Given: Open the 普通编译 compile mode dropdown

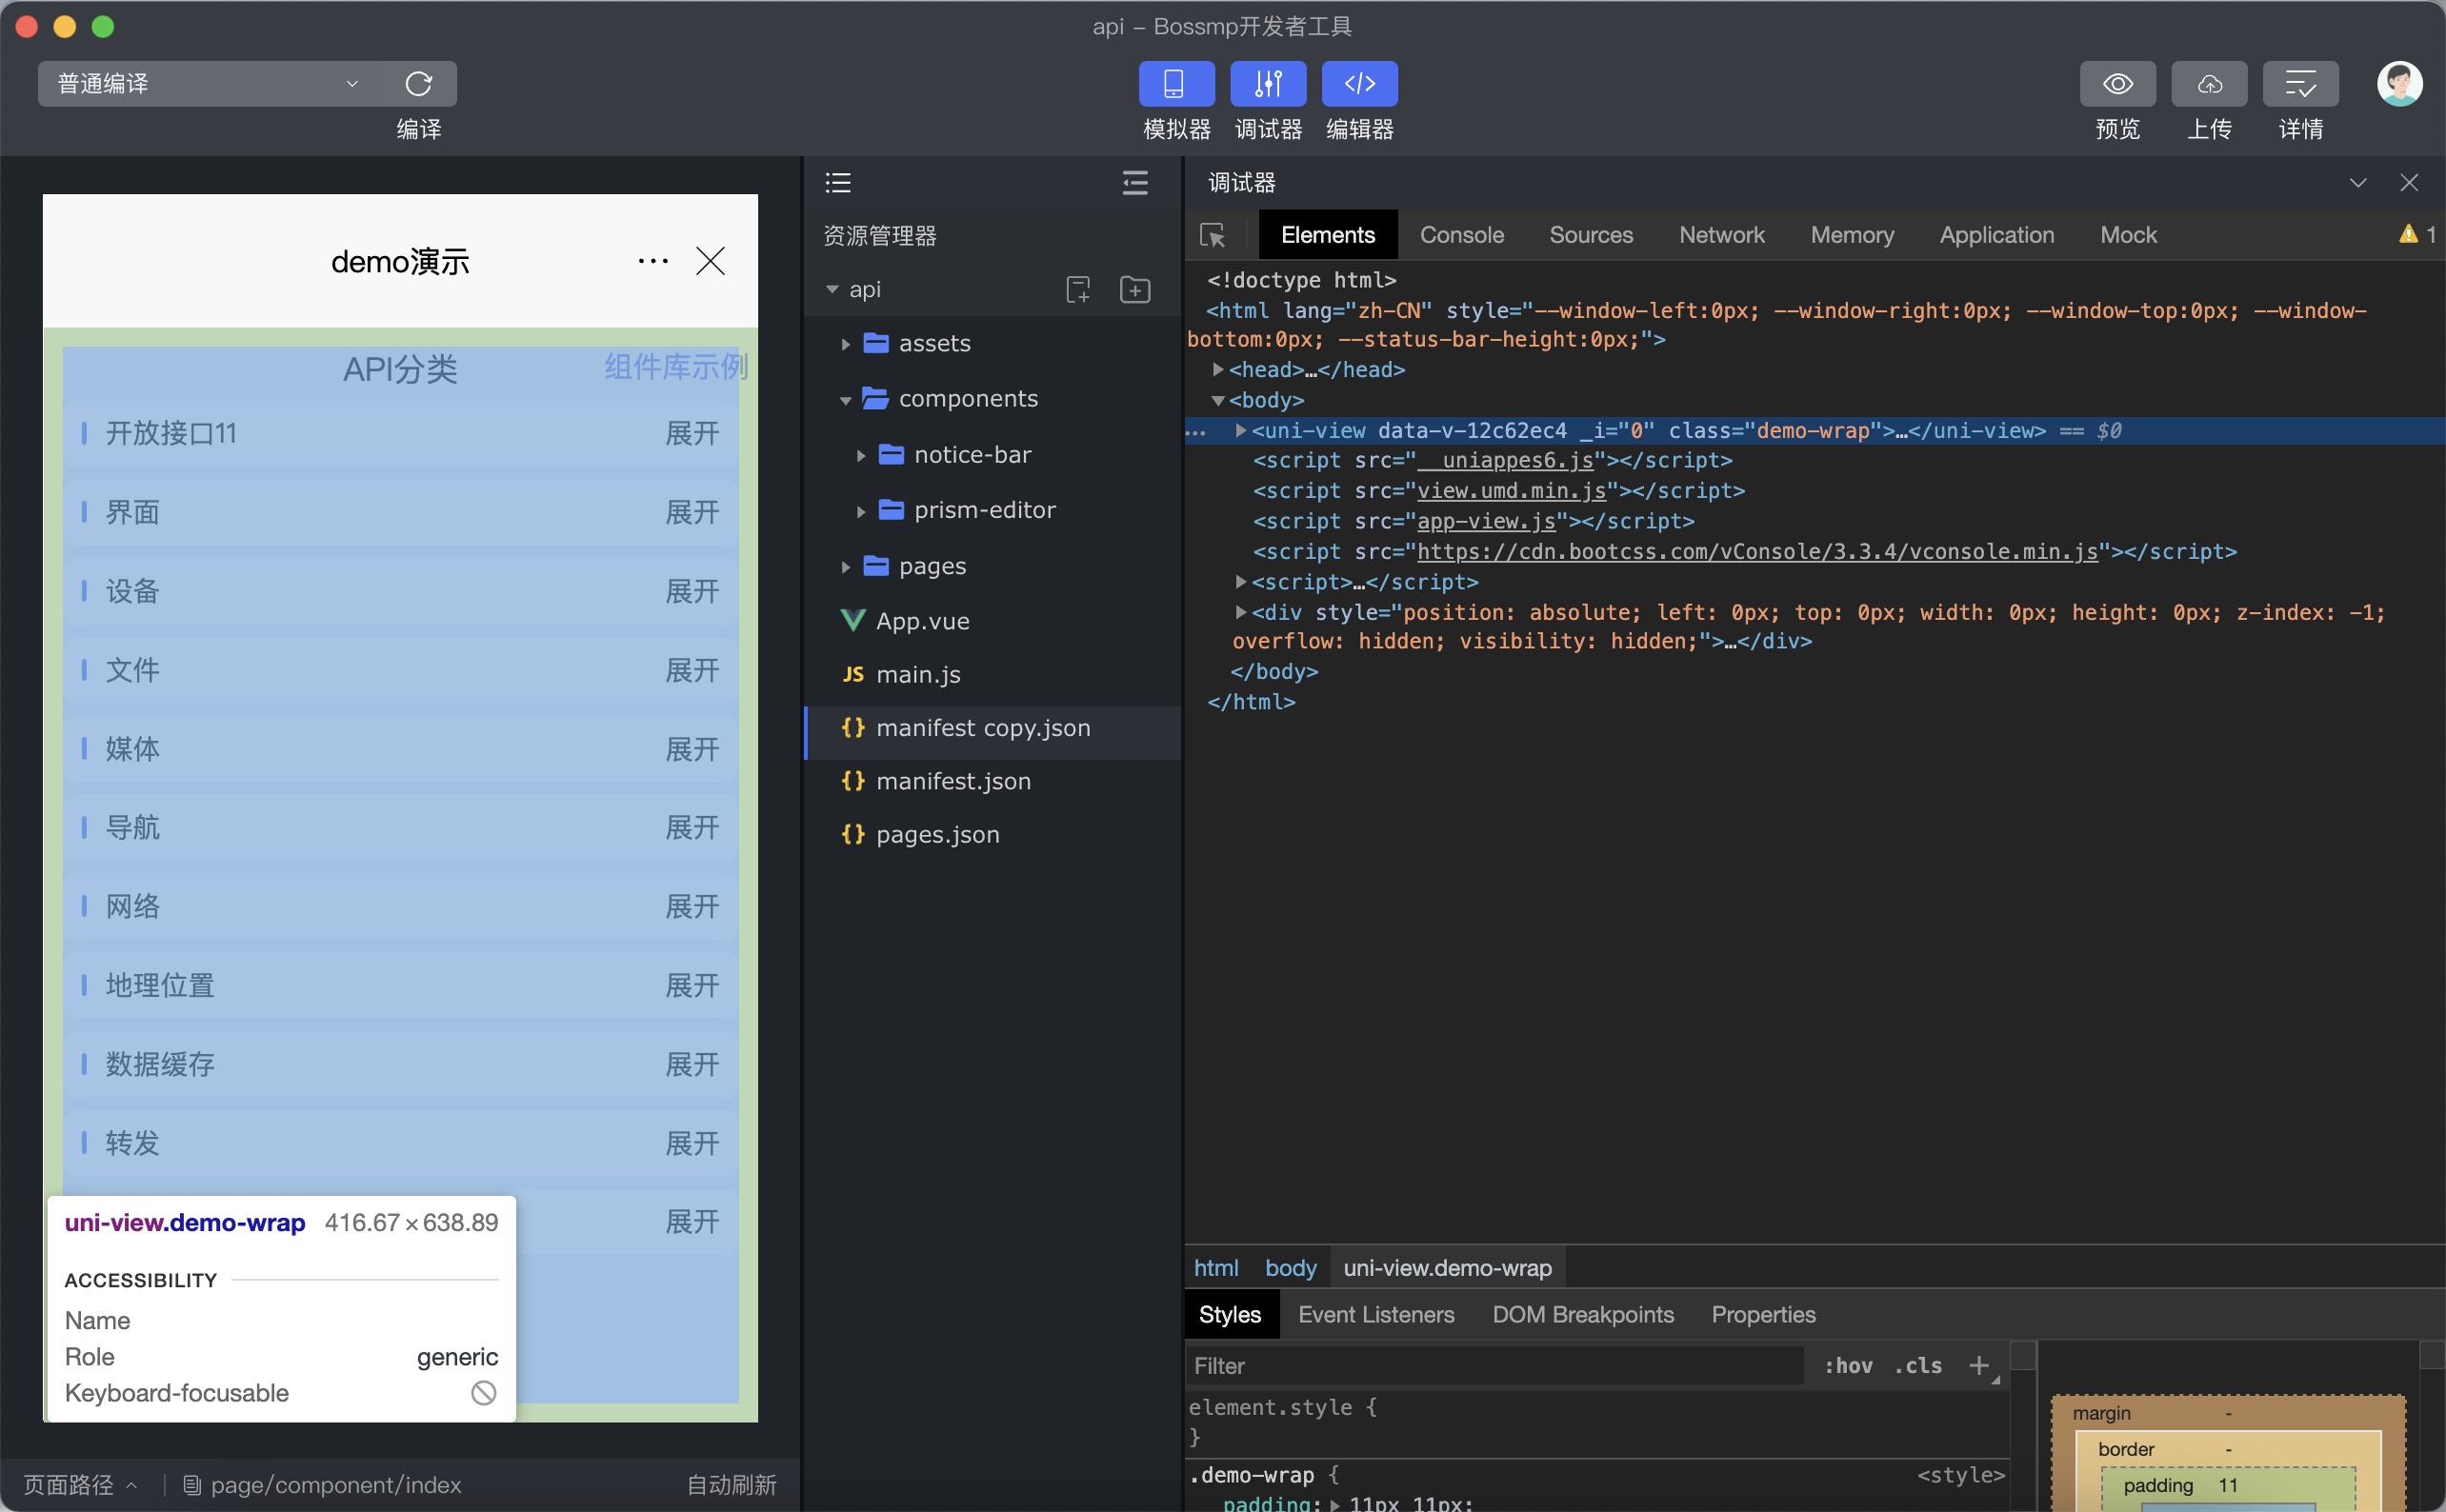Looking at the screenshot, I should click(207, 83).
